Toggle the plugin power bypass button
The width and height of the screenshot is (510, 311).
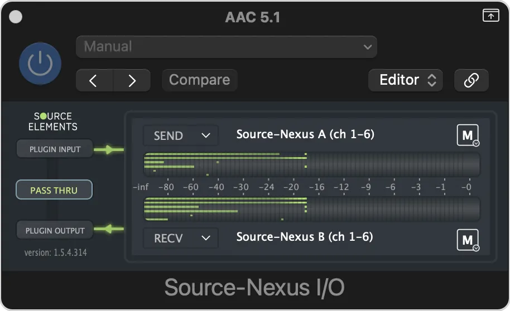[x=40, y=64]
